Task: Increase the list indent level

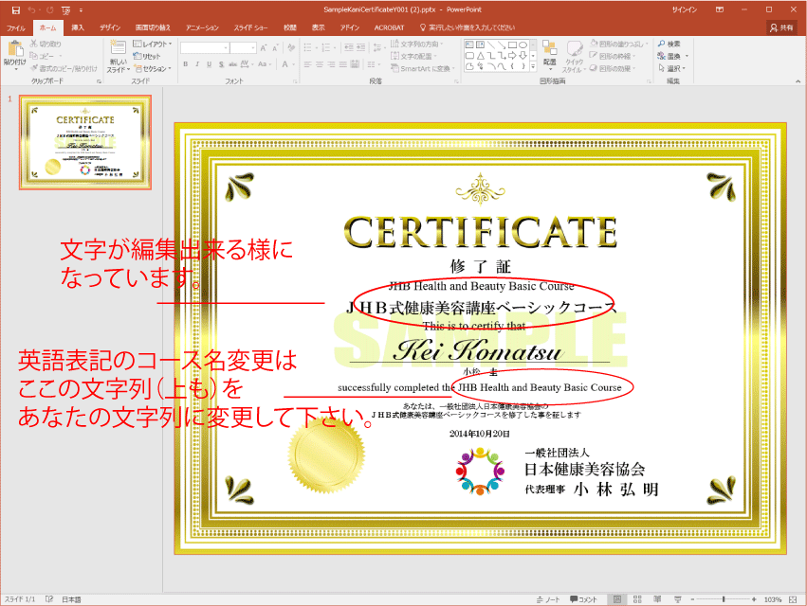Action: (360, 47)
